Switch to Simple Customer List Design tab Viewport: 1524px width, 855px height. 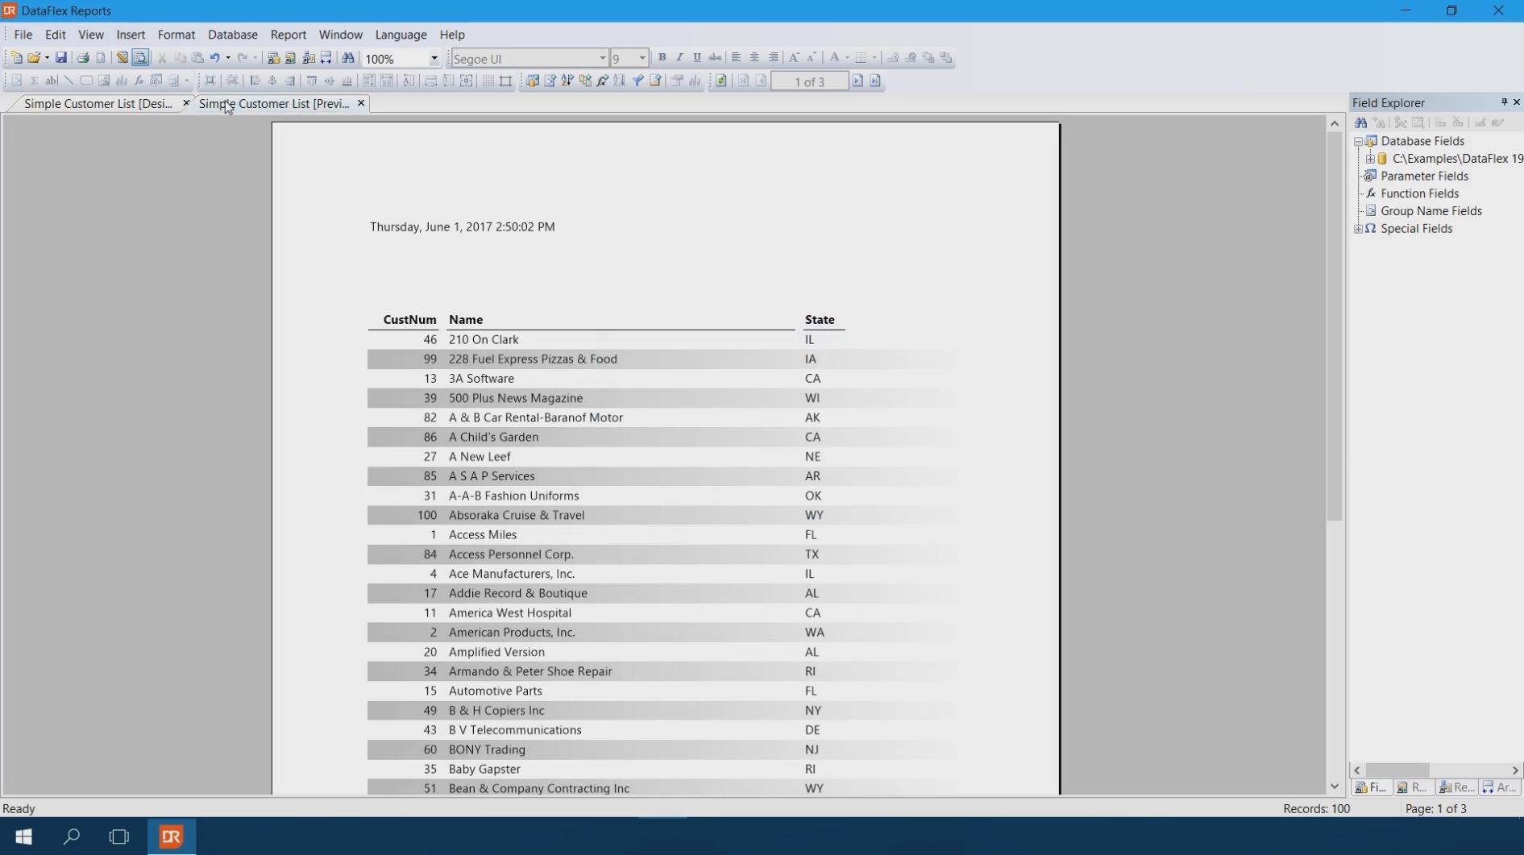pyautogui.click(x=98, y=104)
